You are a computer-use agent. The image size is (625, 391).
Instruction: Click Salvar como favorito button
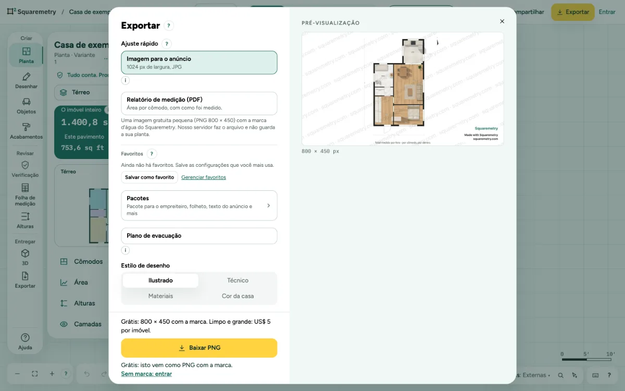pyautogui.click(x=149, y=177)
